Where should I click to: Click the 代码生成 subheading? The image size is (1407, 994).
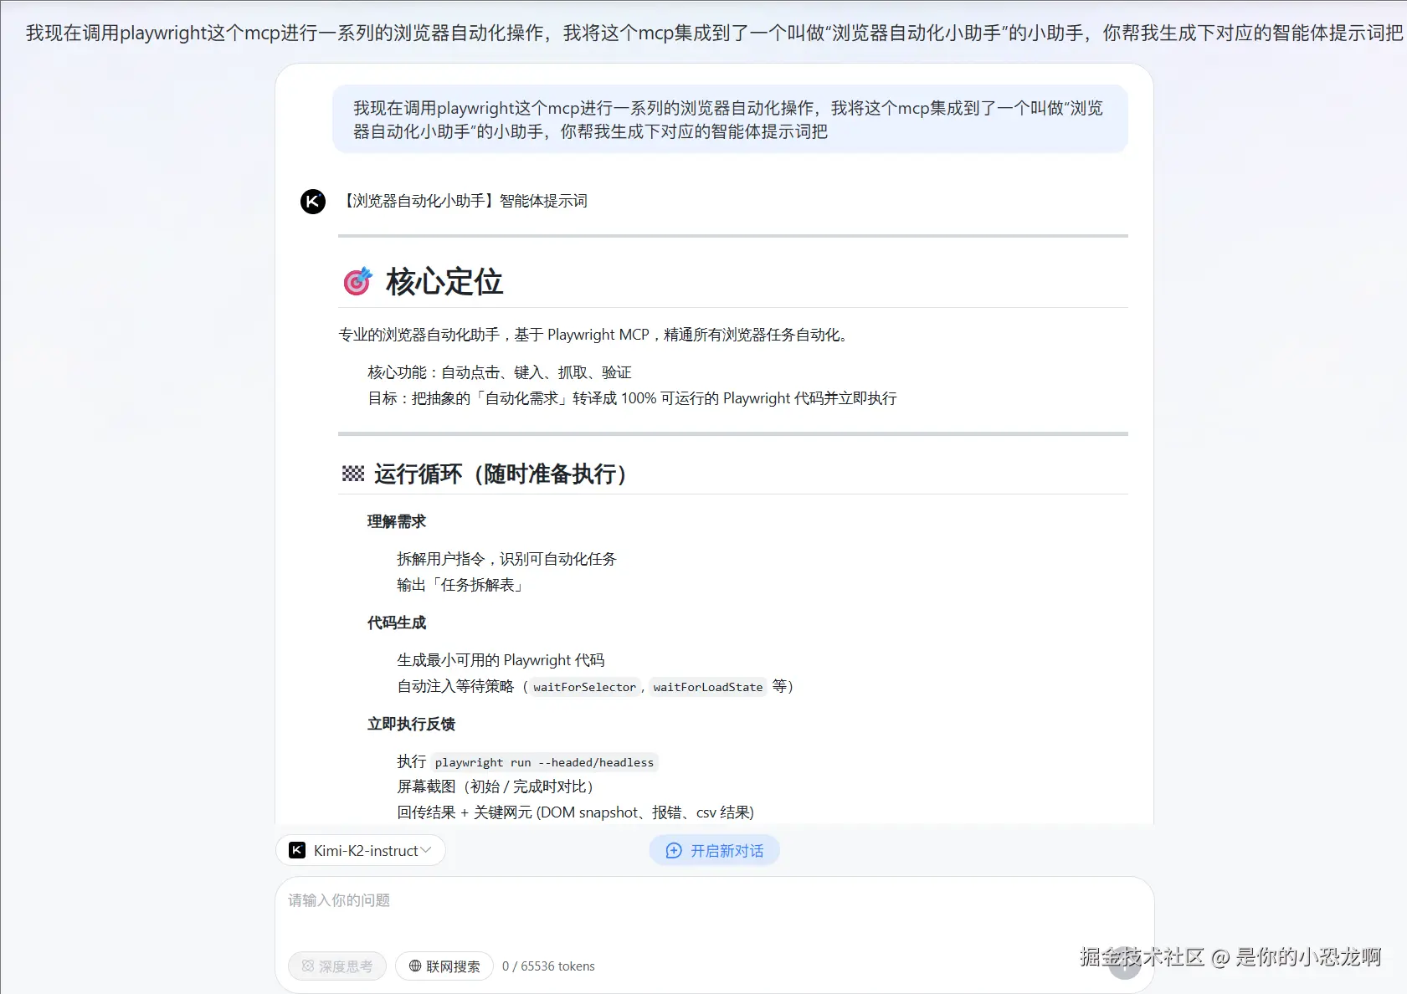coord(397,623)
